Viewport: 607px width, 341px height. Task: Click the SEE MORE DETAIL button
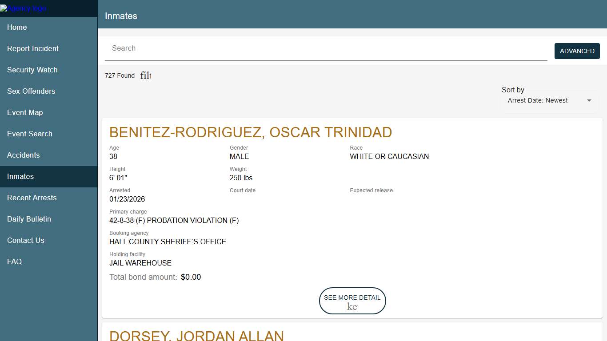(x=352, y=301)
